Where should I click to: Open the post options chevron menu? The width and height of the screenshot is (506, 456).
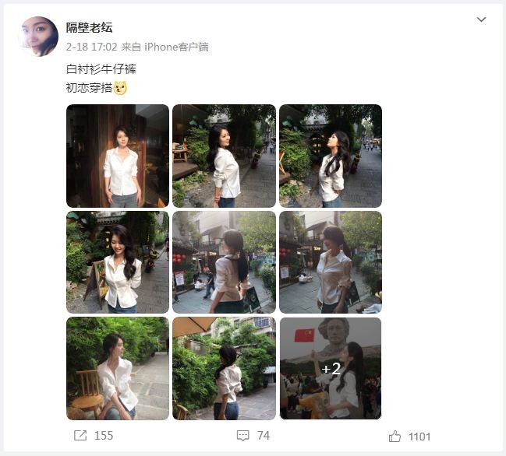(x=481, y=19)
